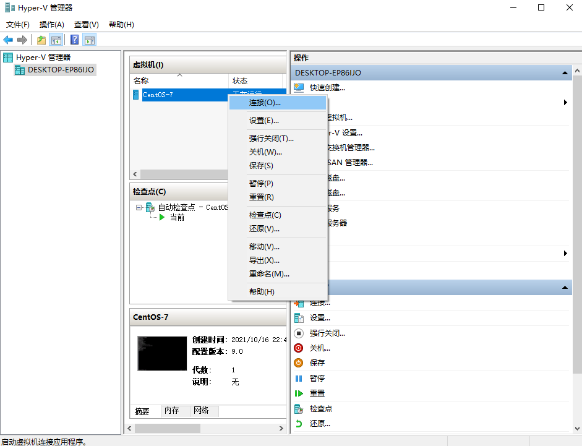Click 暂停 in CentOS-7 actions

[x=317, y=379]
